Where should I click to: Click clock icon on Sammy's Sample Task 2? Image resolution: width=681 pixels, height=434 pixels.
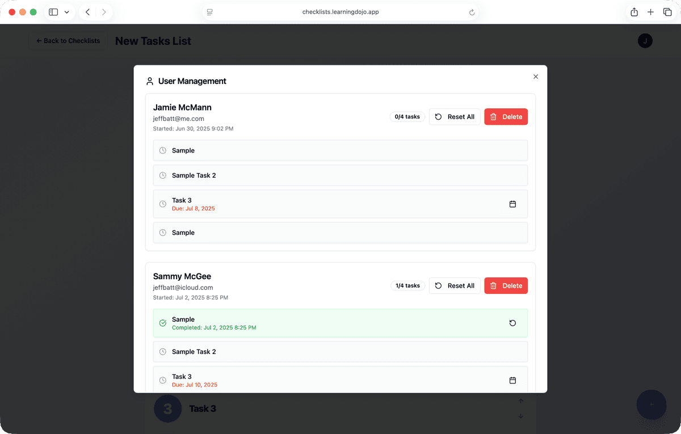pos(163,352)
